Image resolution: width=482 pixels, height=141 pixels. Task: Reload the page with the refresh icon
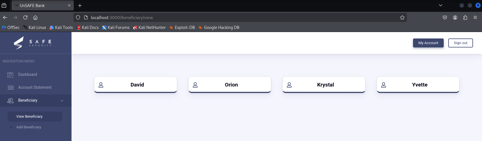coord(25,17)
